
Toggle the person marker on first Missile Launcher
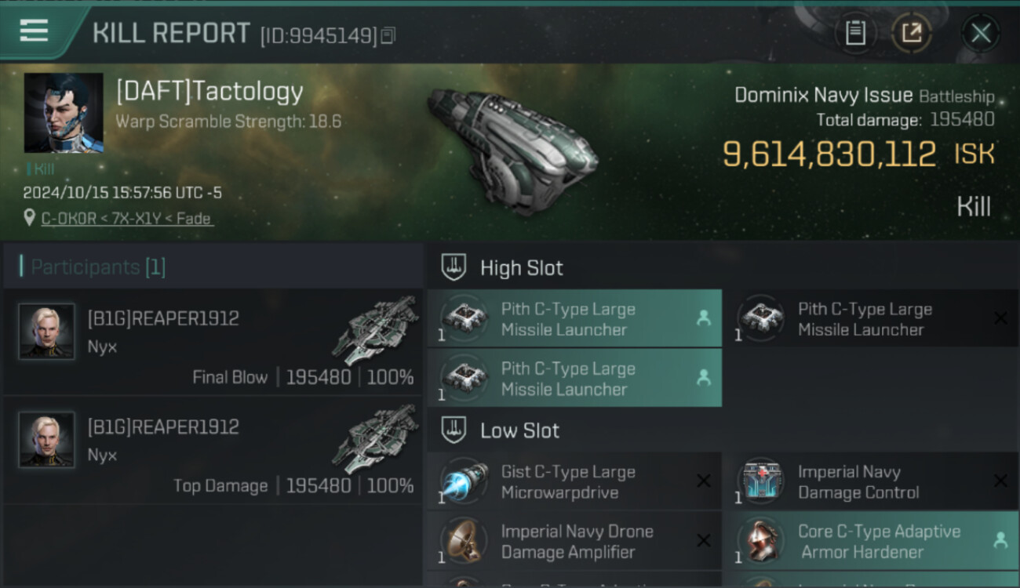[x=703, y=318]
